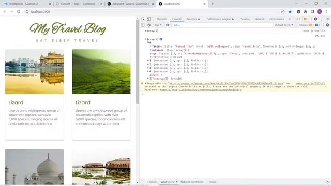The width and height of the screenshot is (331, 186).
Task: Open the ctfassets image URL in warning
Action: tap(227, 83)
